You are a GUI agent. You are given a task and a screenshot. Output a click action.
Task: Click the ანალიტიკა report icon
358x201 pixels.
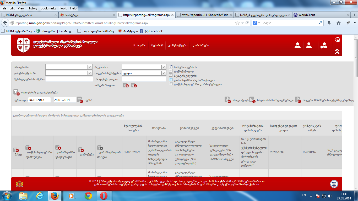click(x=227, y=100)
